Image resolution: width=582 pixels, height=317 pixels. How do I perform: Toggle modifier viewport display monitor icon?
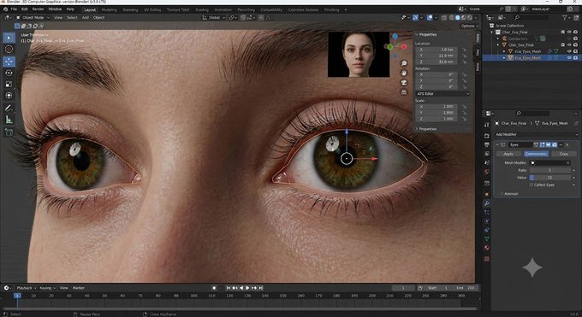pos(549,144)
